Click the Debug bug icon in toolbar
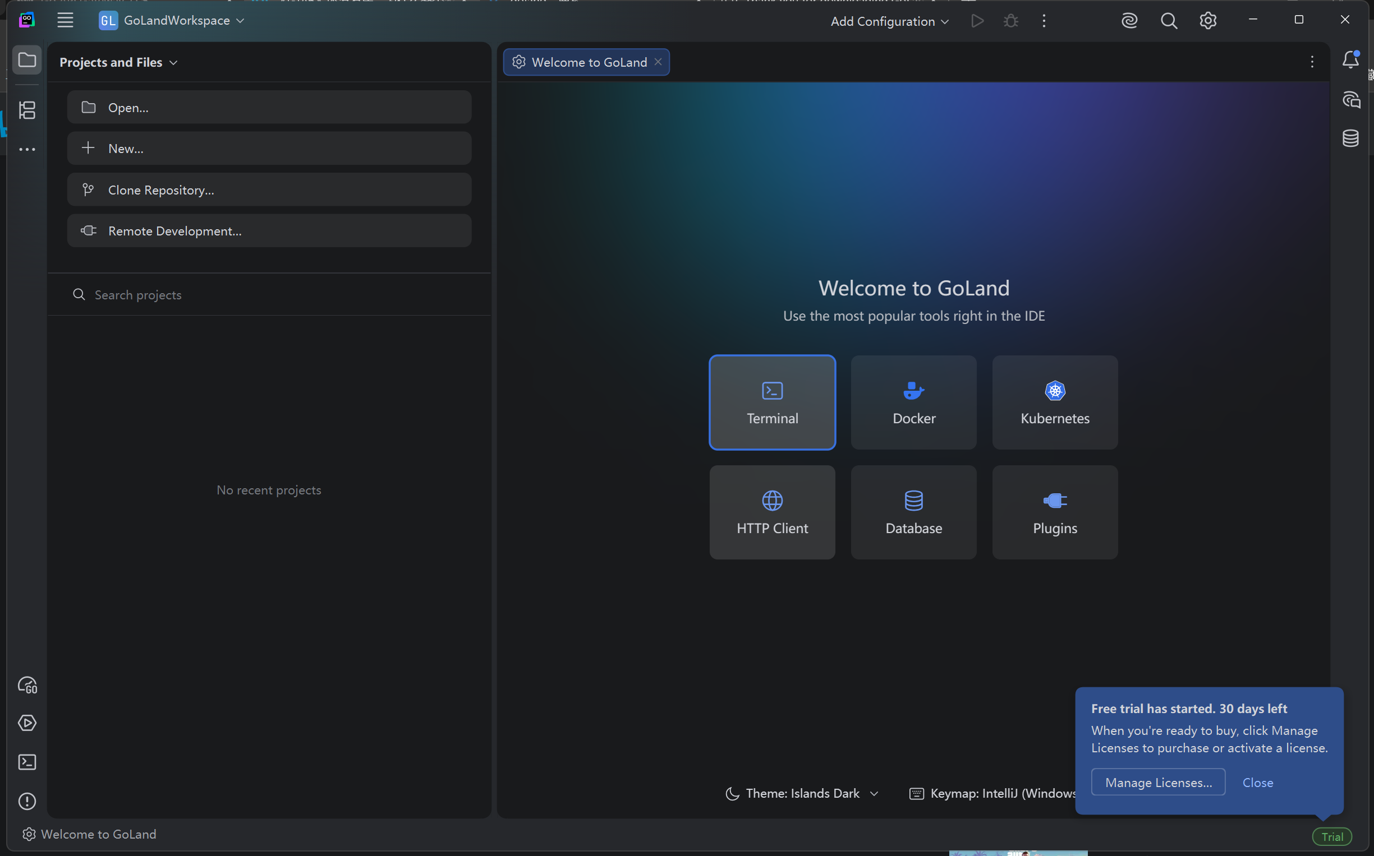This screenshot has height=856, width=1374. [x=1011, y=21]
